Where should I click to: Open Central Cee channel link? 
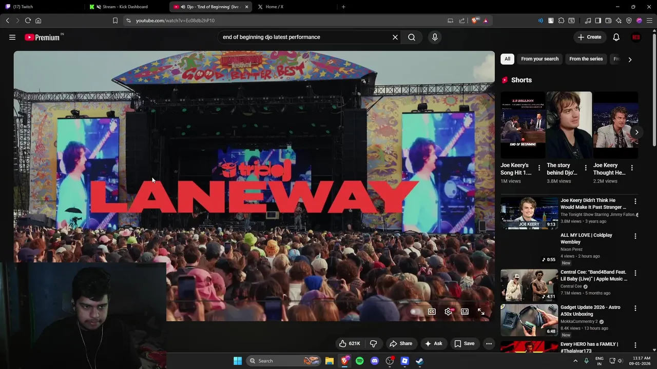click(571, 286)
